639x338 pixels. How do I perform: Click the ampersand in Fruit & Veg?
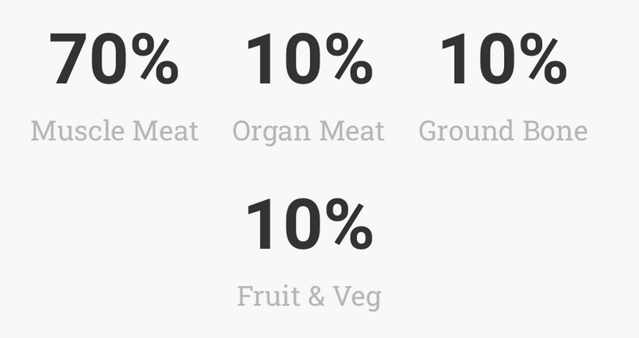coord(316,296)
